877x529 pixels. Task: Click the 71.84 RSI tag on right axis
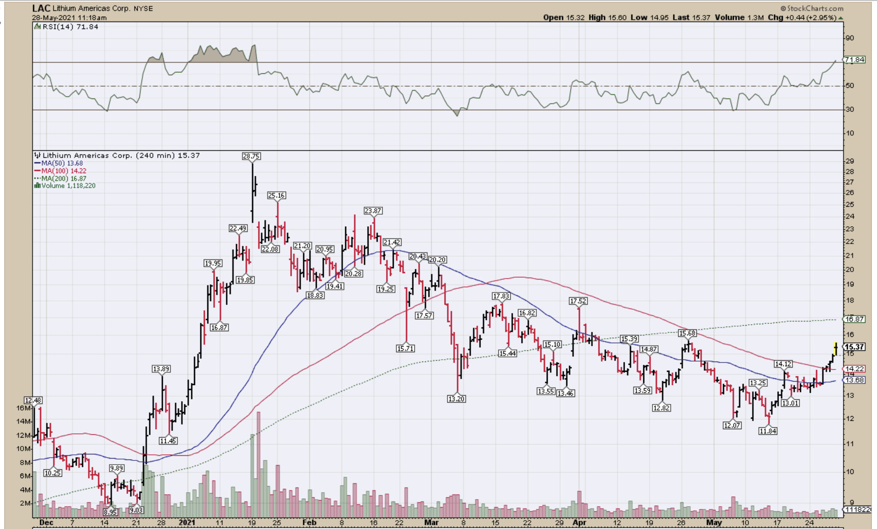pyautogui.click(x=855, y=60)
